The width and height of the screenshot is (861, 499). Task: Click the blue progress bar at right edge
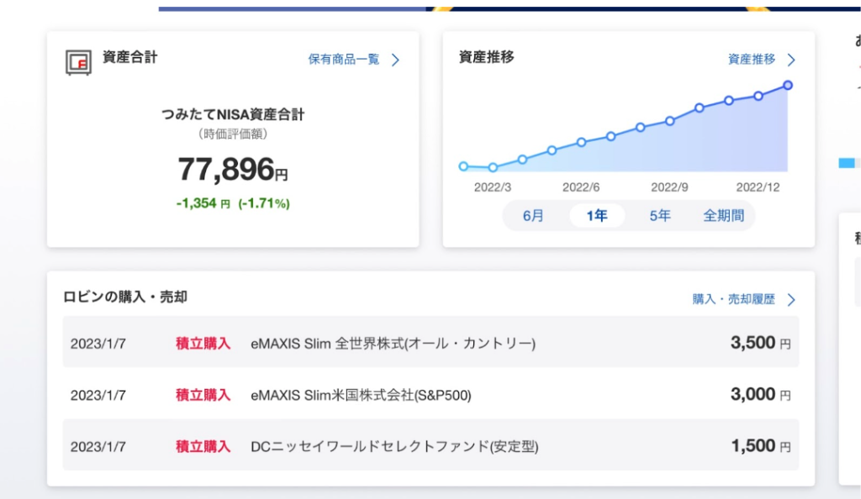tap(847, 162)
